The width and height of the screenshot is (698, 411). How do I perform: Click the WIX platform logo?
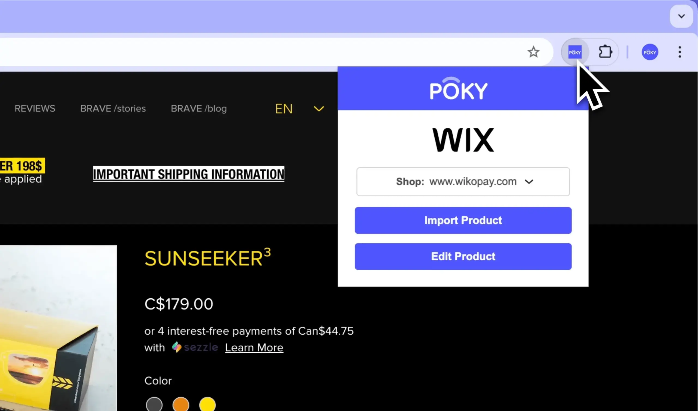click(x=463, y=139)
